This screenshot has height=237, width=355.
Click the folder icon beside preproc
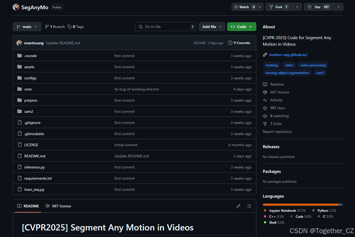(20, 100)
